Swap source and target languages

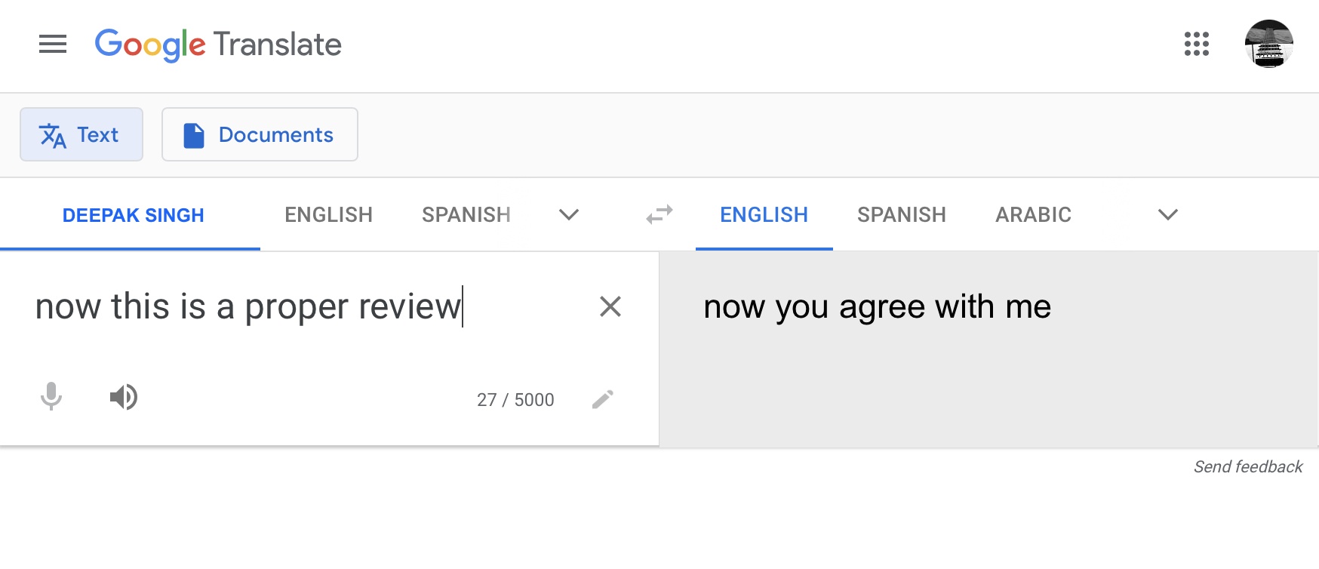[x=659, y=215]
